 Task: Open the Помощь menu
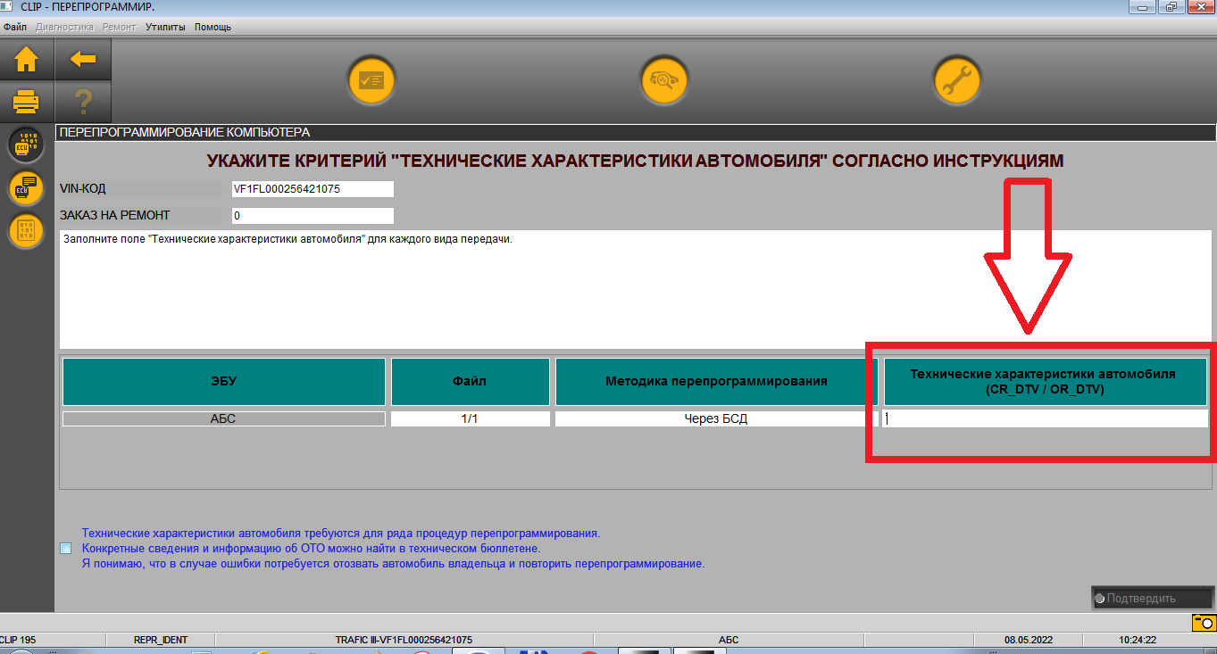[213, 27]
